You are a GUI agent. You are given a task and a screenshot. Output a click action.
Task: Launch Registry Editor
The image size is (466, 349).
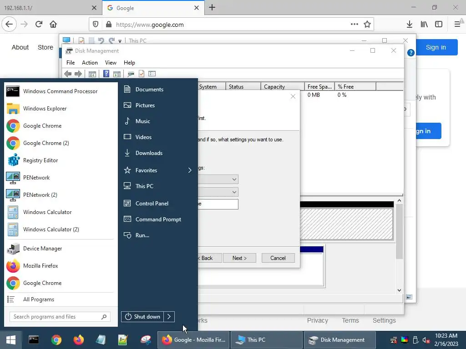[60, 160]
